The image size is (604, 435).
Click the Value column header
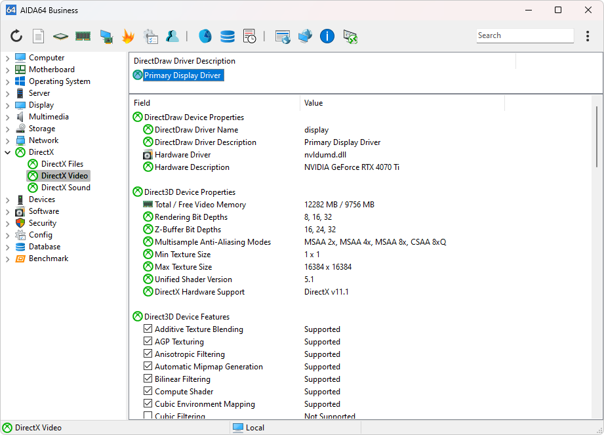pyautogui.click(x=313, y=103)
